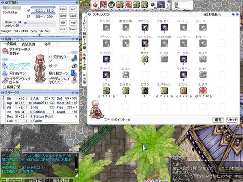Click the 確定 confirm button
This screenshot has width=243, height=182.
pyautogui.click(x=218, y=120)
